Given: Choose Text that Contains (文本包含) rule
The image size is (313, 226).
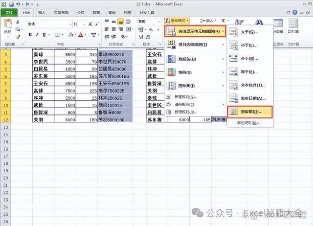Looking at the screenshot, I should pyautogui.click(x=250, y=85).
